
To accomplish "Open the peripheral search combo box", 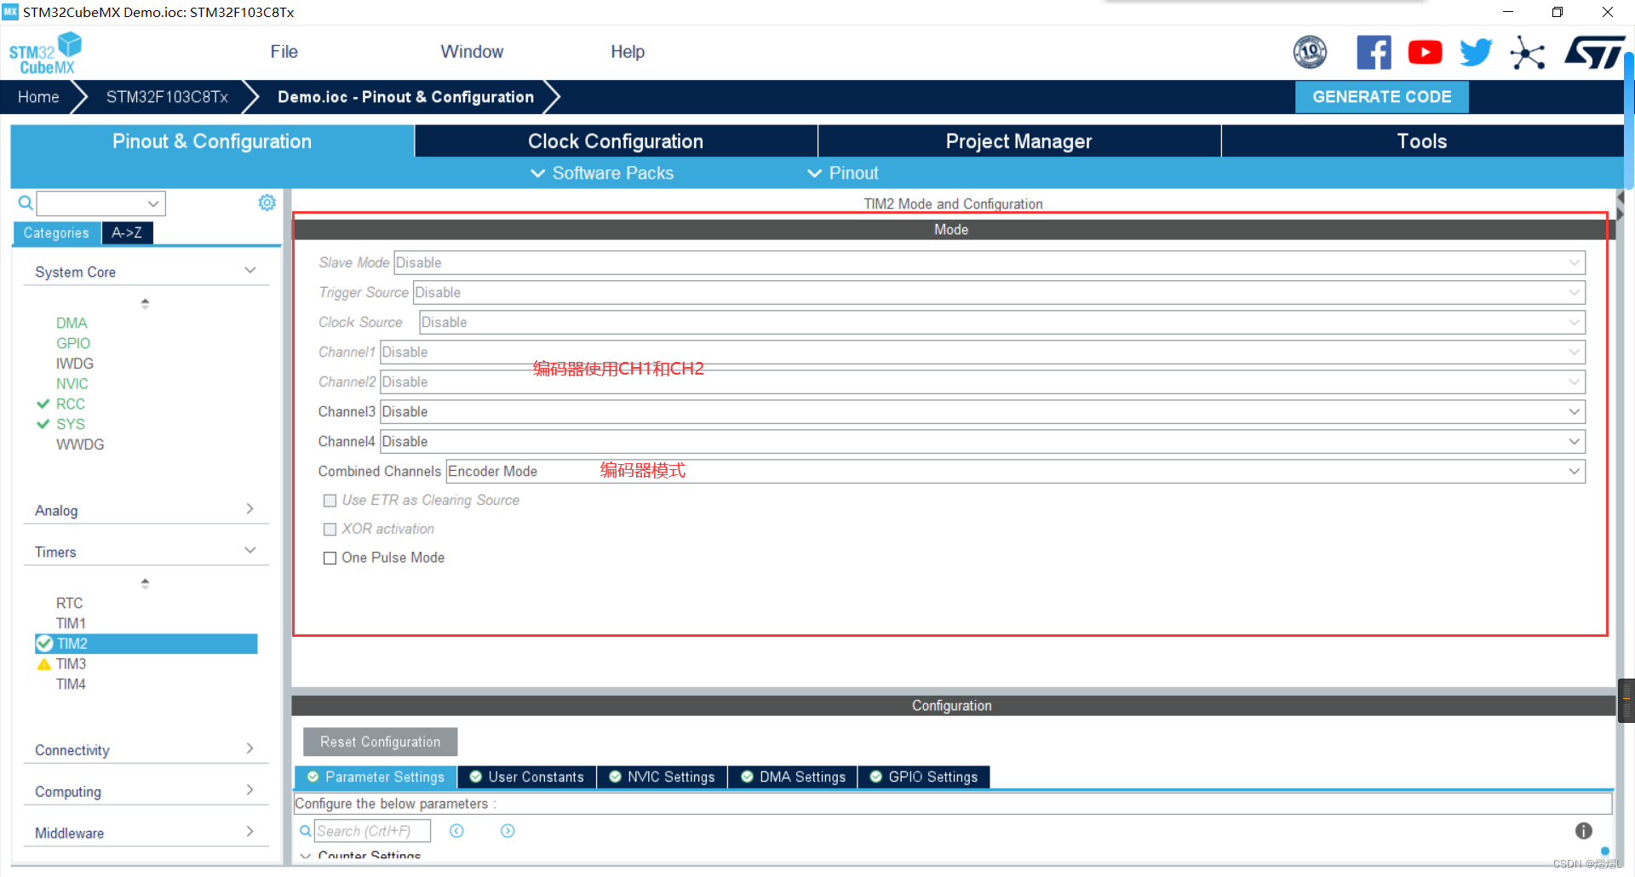I will (101, 203).
